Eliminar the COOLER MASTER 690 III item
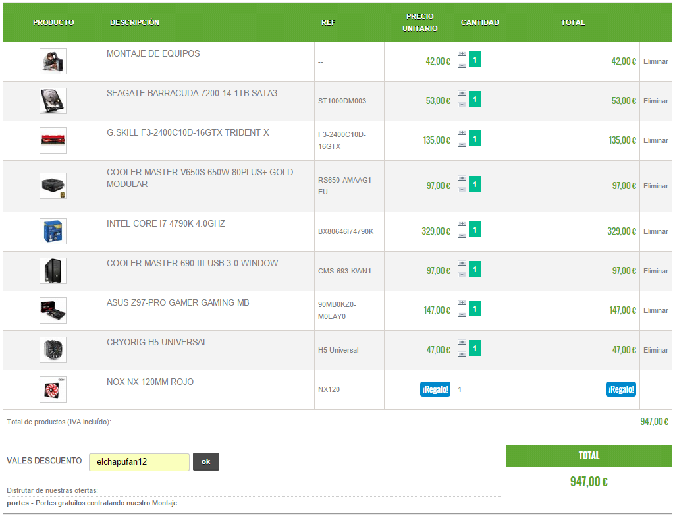The width and height of the screenshot is (675, 516). pyautogui.click(x=656, y=272)
